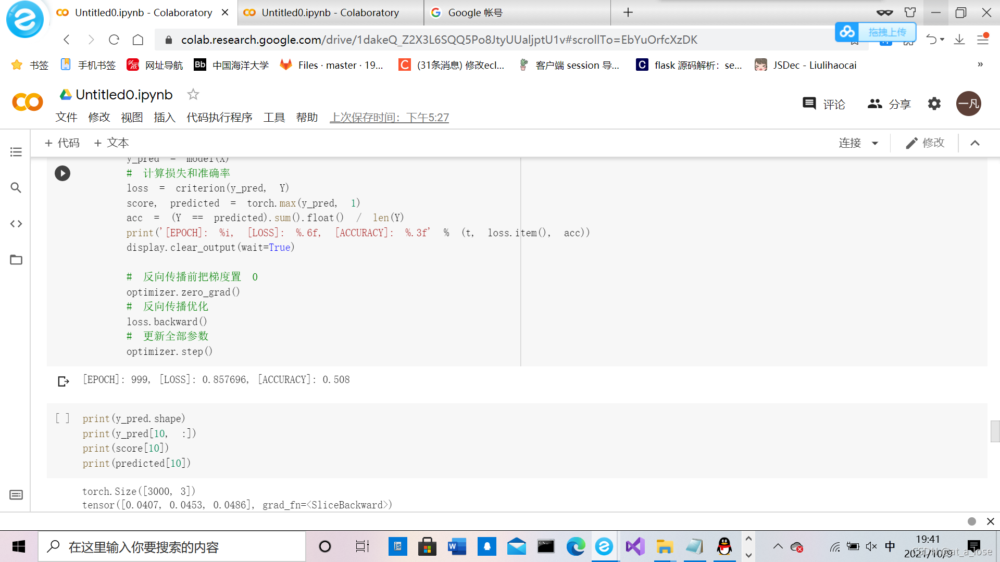Image resolution: width=1000 pixels, height=562 pixels.
Task: Open the table of contents sidebar
Action: tap(16, 152)
